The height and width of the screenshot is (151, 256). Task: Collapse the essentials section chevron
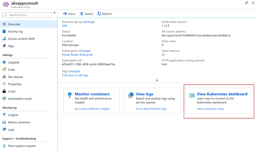coord(157,80)
